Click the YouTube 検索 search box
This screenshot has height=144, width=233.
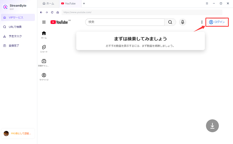click(x=125, y=22)
